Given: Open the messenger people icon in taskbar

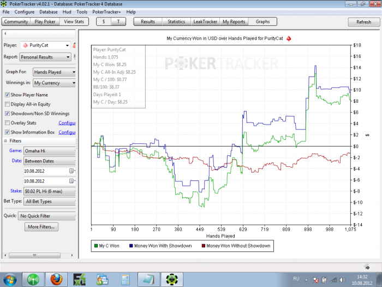Looking at the screenshot, I should pos(103,279).
